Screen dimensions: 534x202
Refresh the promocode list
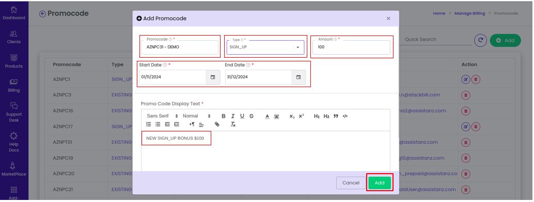pyautogui.click(x=480, y=40)
